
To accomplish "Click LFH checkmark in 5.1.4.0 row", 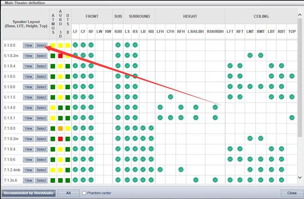I will click(160, 107).
